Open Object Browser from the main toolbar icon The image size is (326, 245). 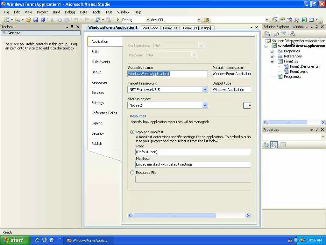pos(289,20)
